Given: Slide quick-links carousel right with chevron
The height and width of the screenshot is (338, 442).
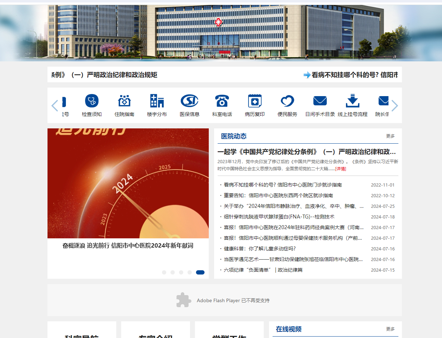Looking at the screenshot, I should click(395, 106).
